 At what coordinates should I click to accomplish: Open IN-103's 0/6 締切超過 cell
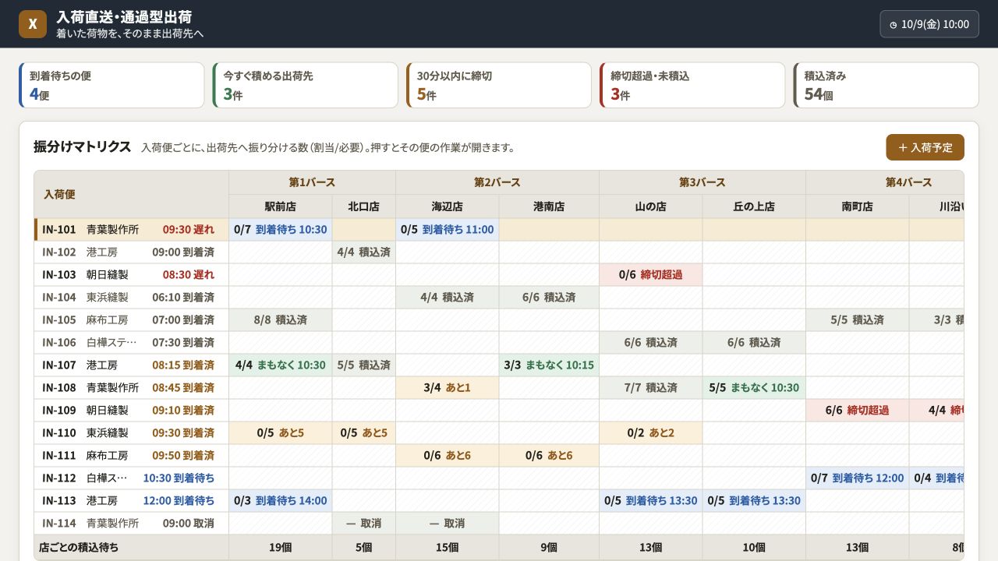(x=651, y=275)
